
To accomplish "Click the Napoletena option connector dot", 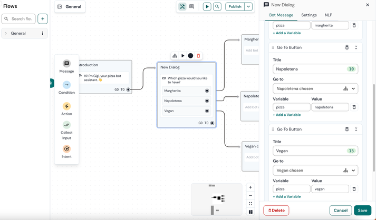I will (207, 101).
